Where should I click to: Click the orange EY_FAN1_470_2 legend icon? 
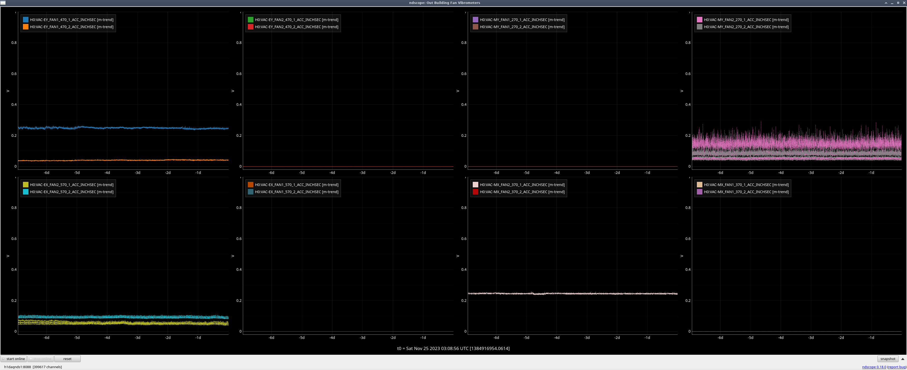tap(26, 27)
